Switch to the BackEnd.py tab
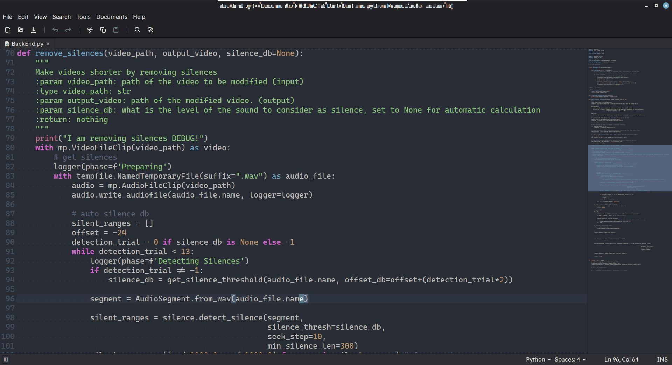This screenshot has width=672, height=365. coord(27,44)
